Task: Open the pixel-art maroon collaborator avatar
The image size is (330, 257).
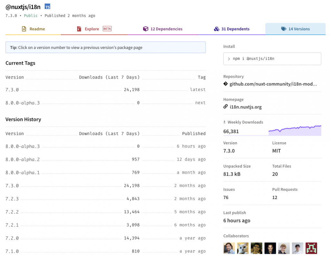Action: (x=311, y=248)
